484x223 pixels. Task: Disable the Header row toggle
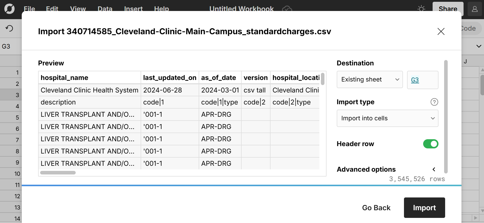[x=431, y=144]
